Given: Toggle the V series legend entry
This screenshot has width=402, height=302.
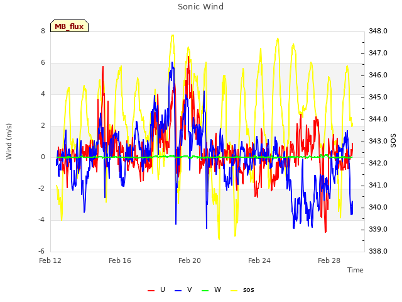Looking at the screenshot, I should pos(183,289).
